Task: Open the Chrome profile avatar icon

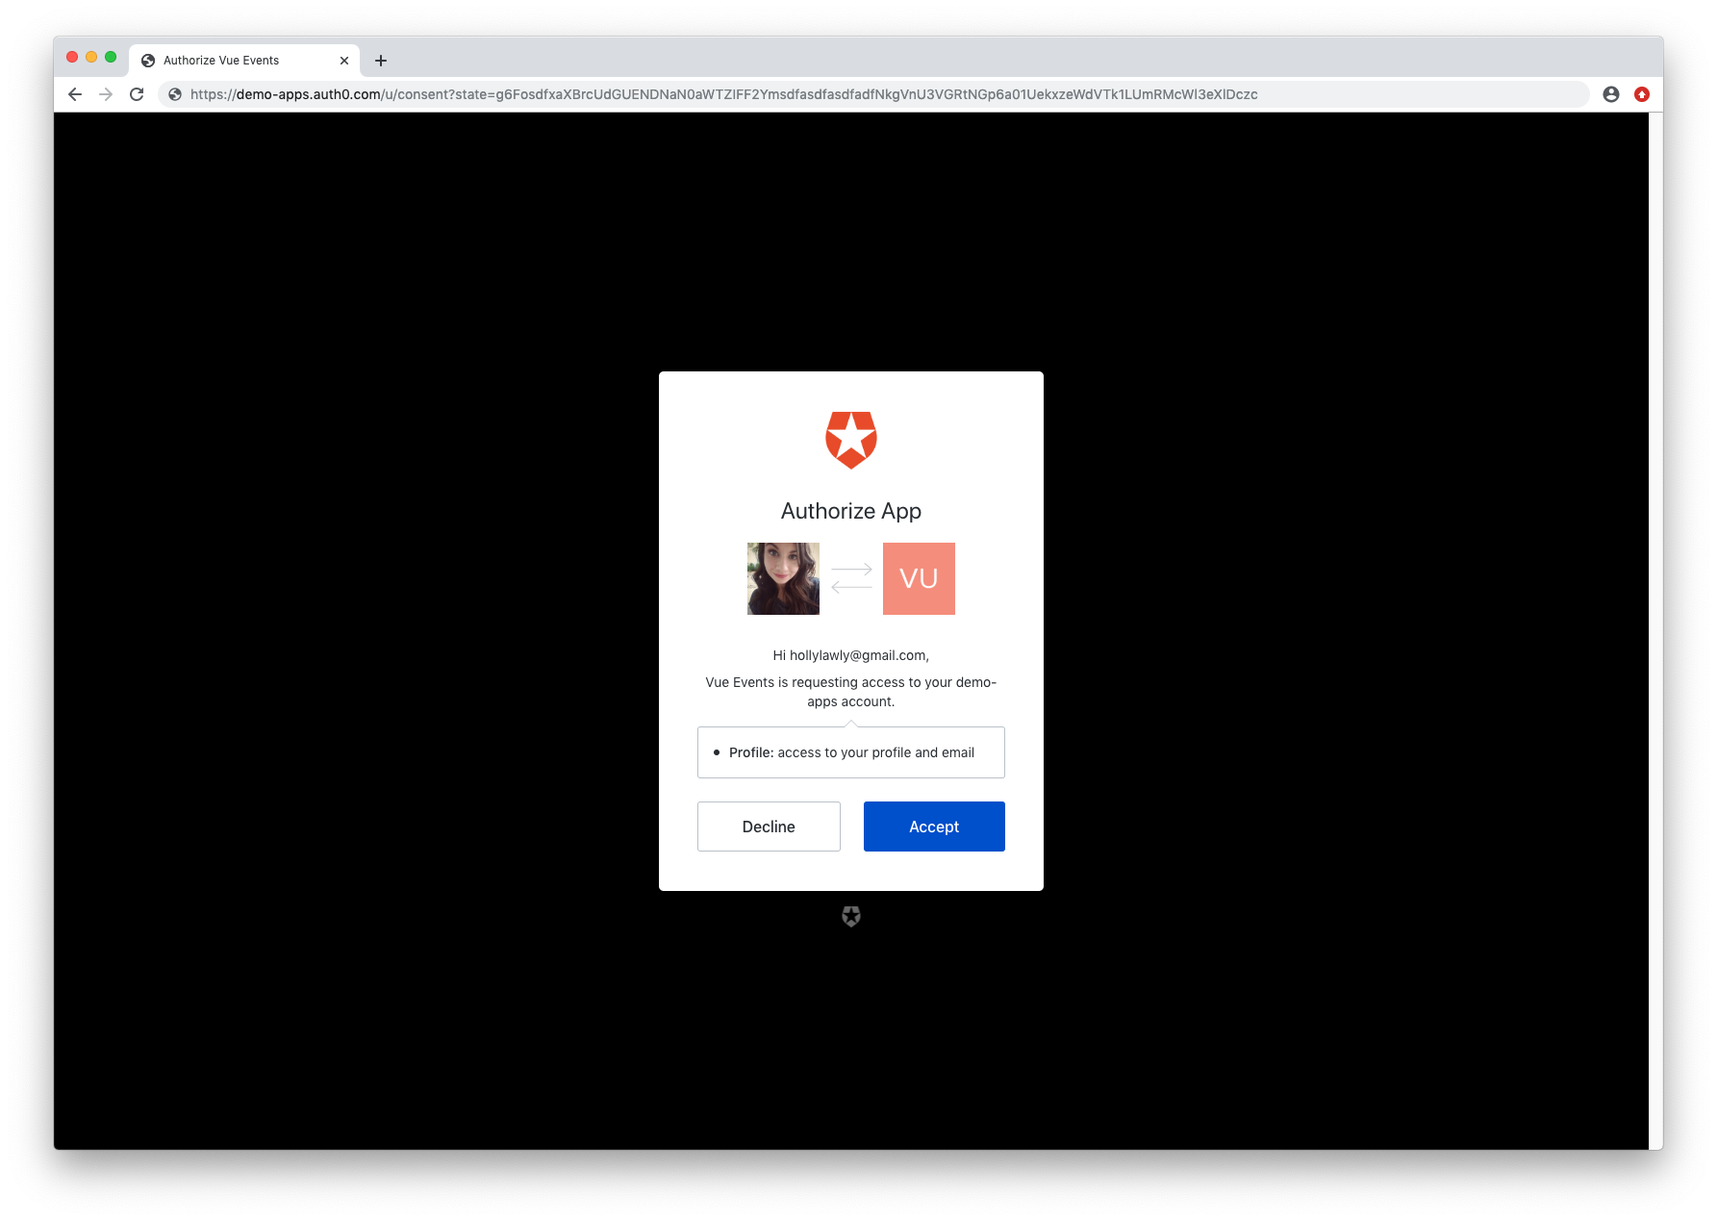Action: 1611,94
